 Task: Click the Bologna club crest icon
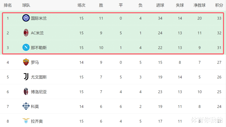(26, 92)
